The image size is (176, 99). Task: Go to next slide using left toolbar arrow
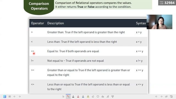[20, 97]
